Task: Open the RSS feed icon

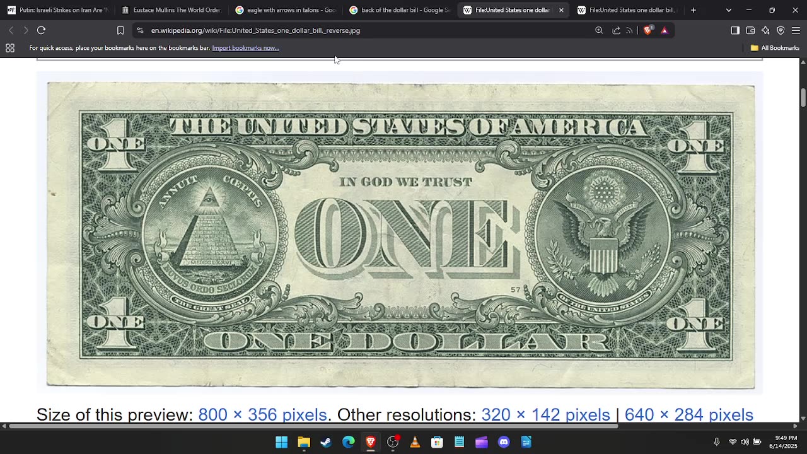Action: tap(629, 30)
